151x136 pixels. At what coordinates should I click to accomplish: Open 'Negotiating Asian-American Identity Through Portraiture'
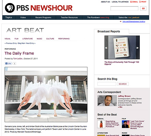(112, 124)
